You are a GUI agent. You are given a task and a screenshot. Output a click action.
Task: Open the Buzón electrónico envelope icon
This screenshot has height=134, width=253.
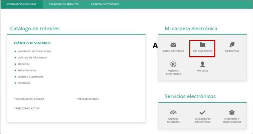pyautogui.click(x=173, y=45)
